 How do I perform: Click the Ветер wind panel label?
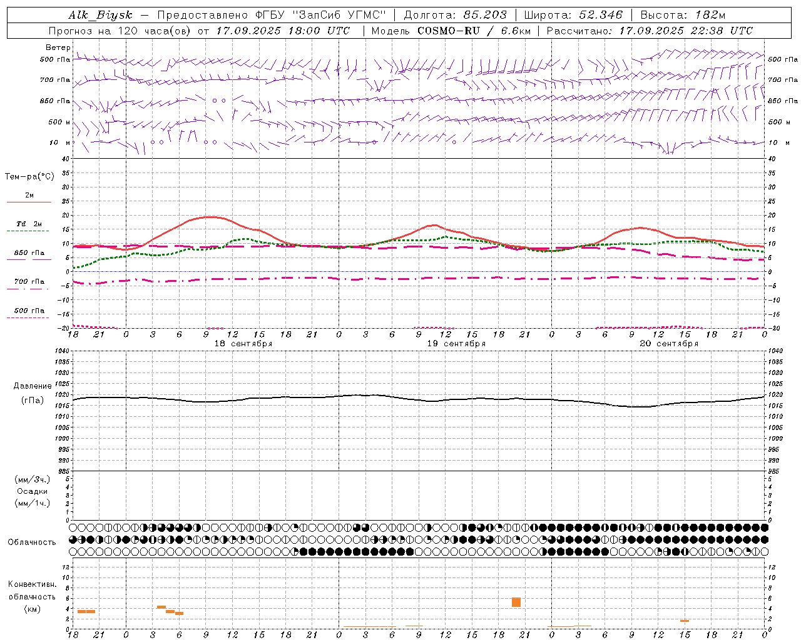(58, 47)
